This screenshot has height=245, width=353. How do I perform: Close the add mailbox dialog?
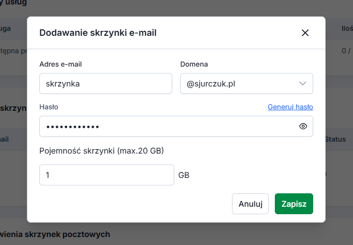[x=305, y=33]
